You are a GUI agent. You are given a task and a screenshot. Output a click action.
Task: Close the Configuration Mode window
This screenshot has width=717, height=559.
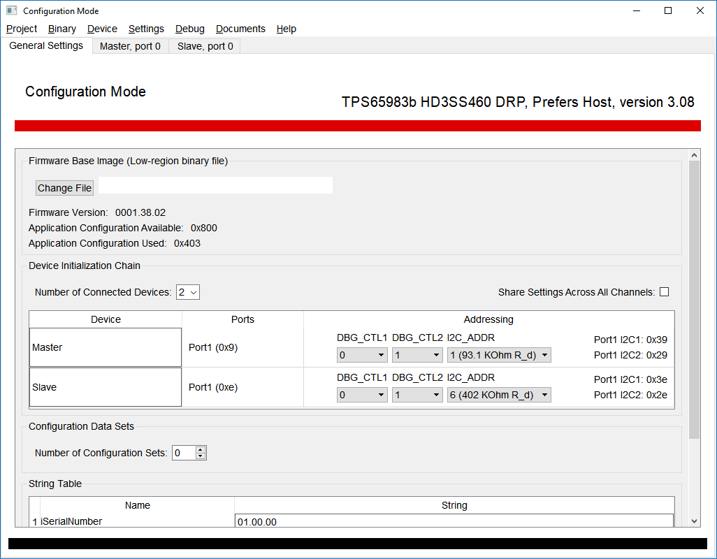point(700,10)
